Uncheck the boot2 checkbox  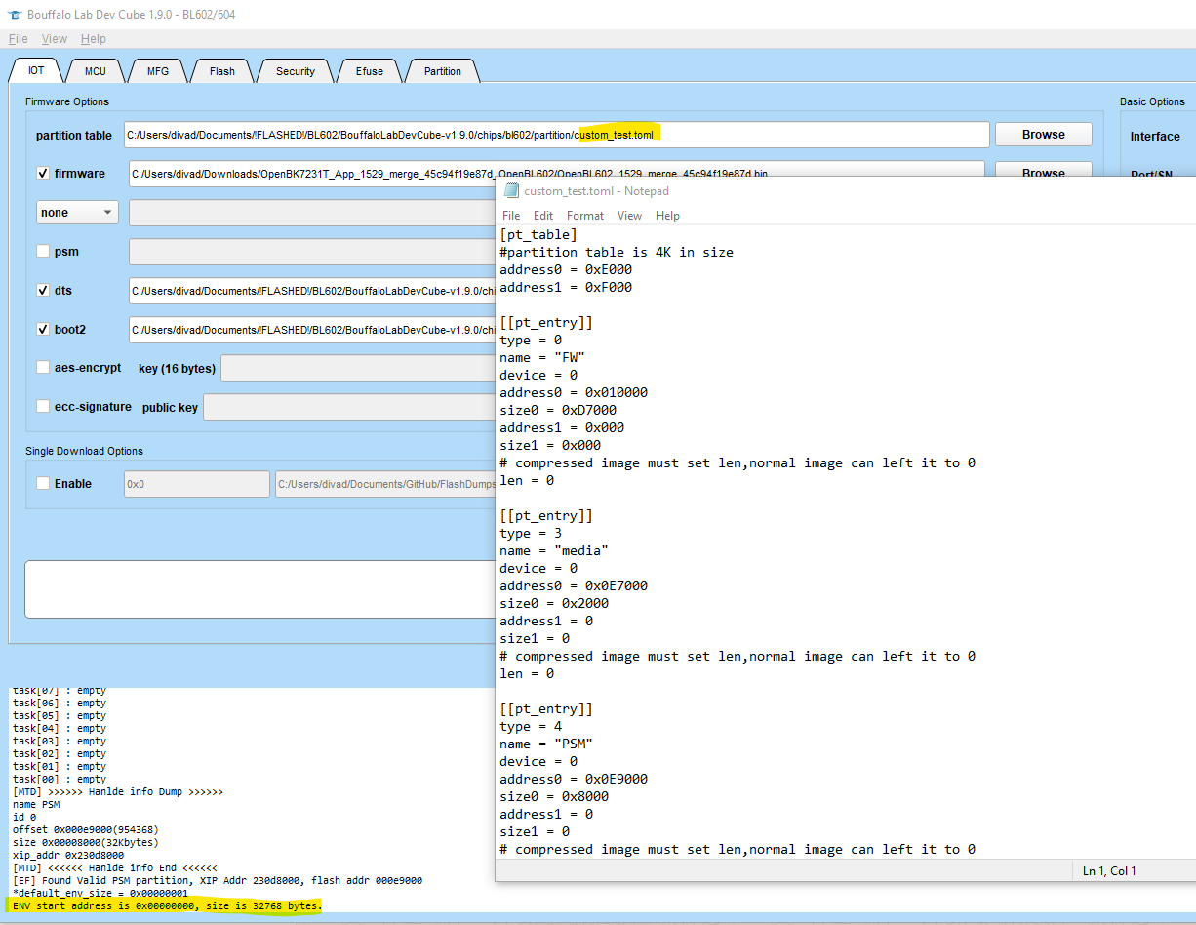click(43, 330)
